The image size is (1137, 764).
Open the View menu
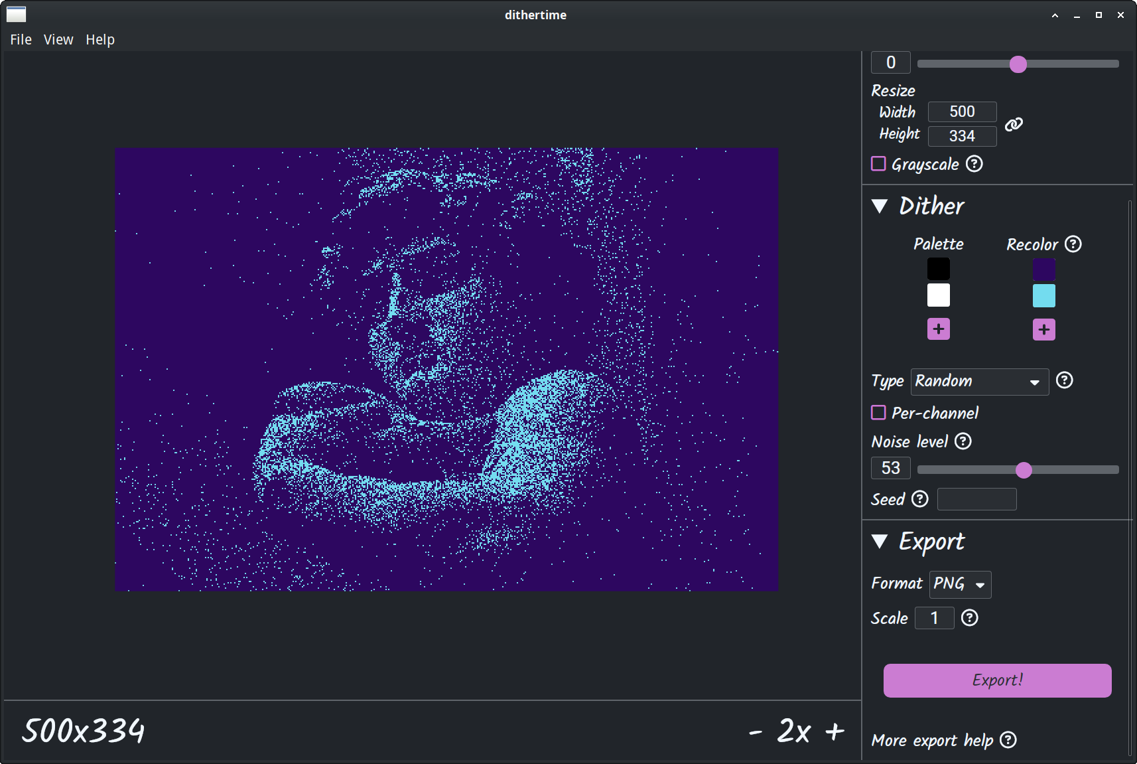pos(58,40)
